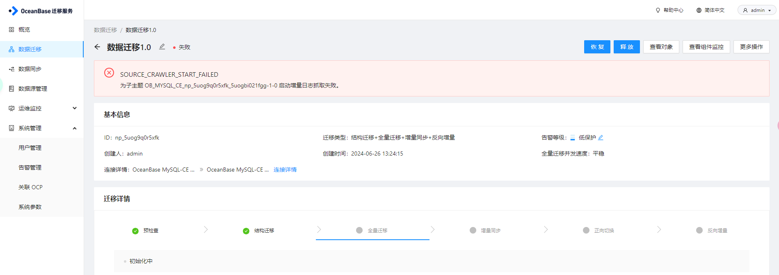Screen dimensions: 779x275
Task: Click the green check on 预检查
Action: point(135,231)
